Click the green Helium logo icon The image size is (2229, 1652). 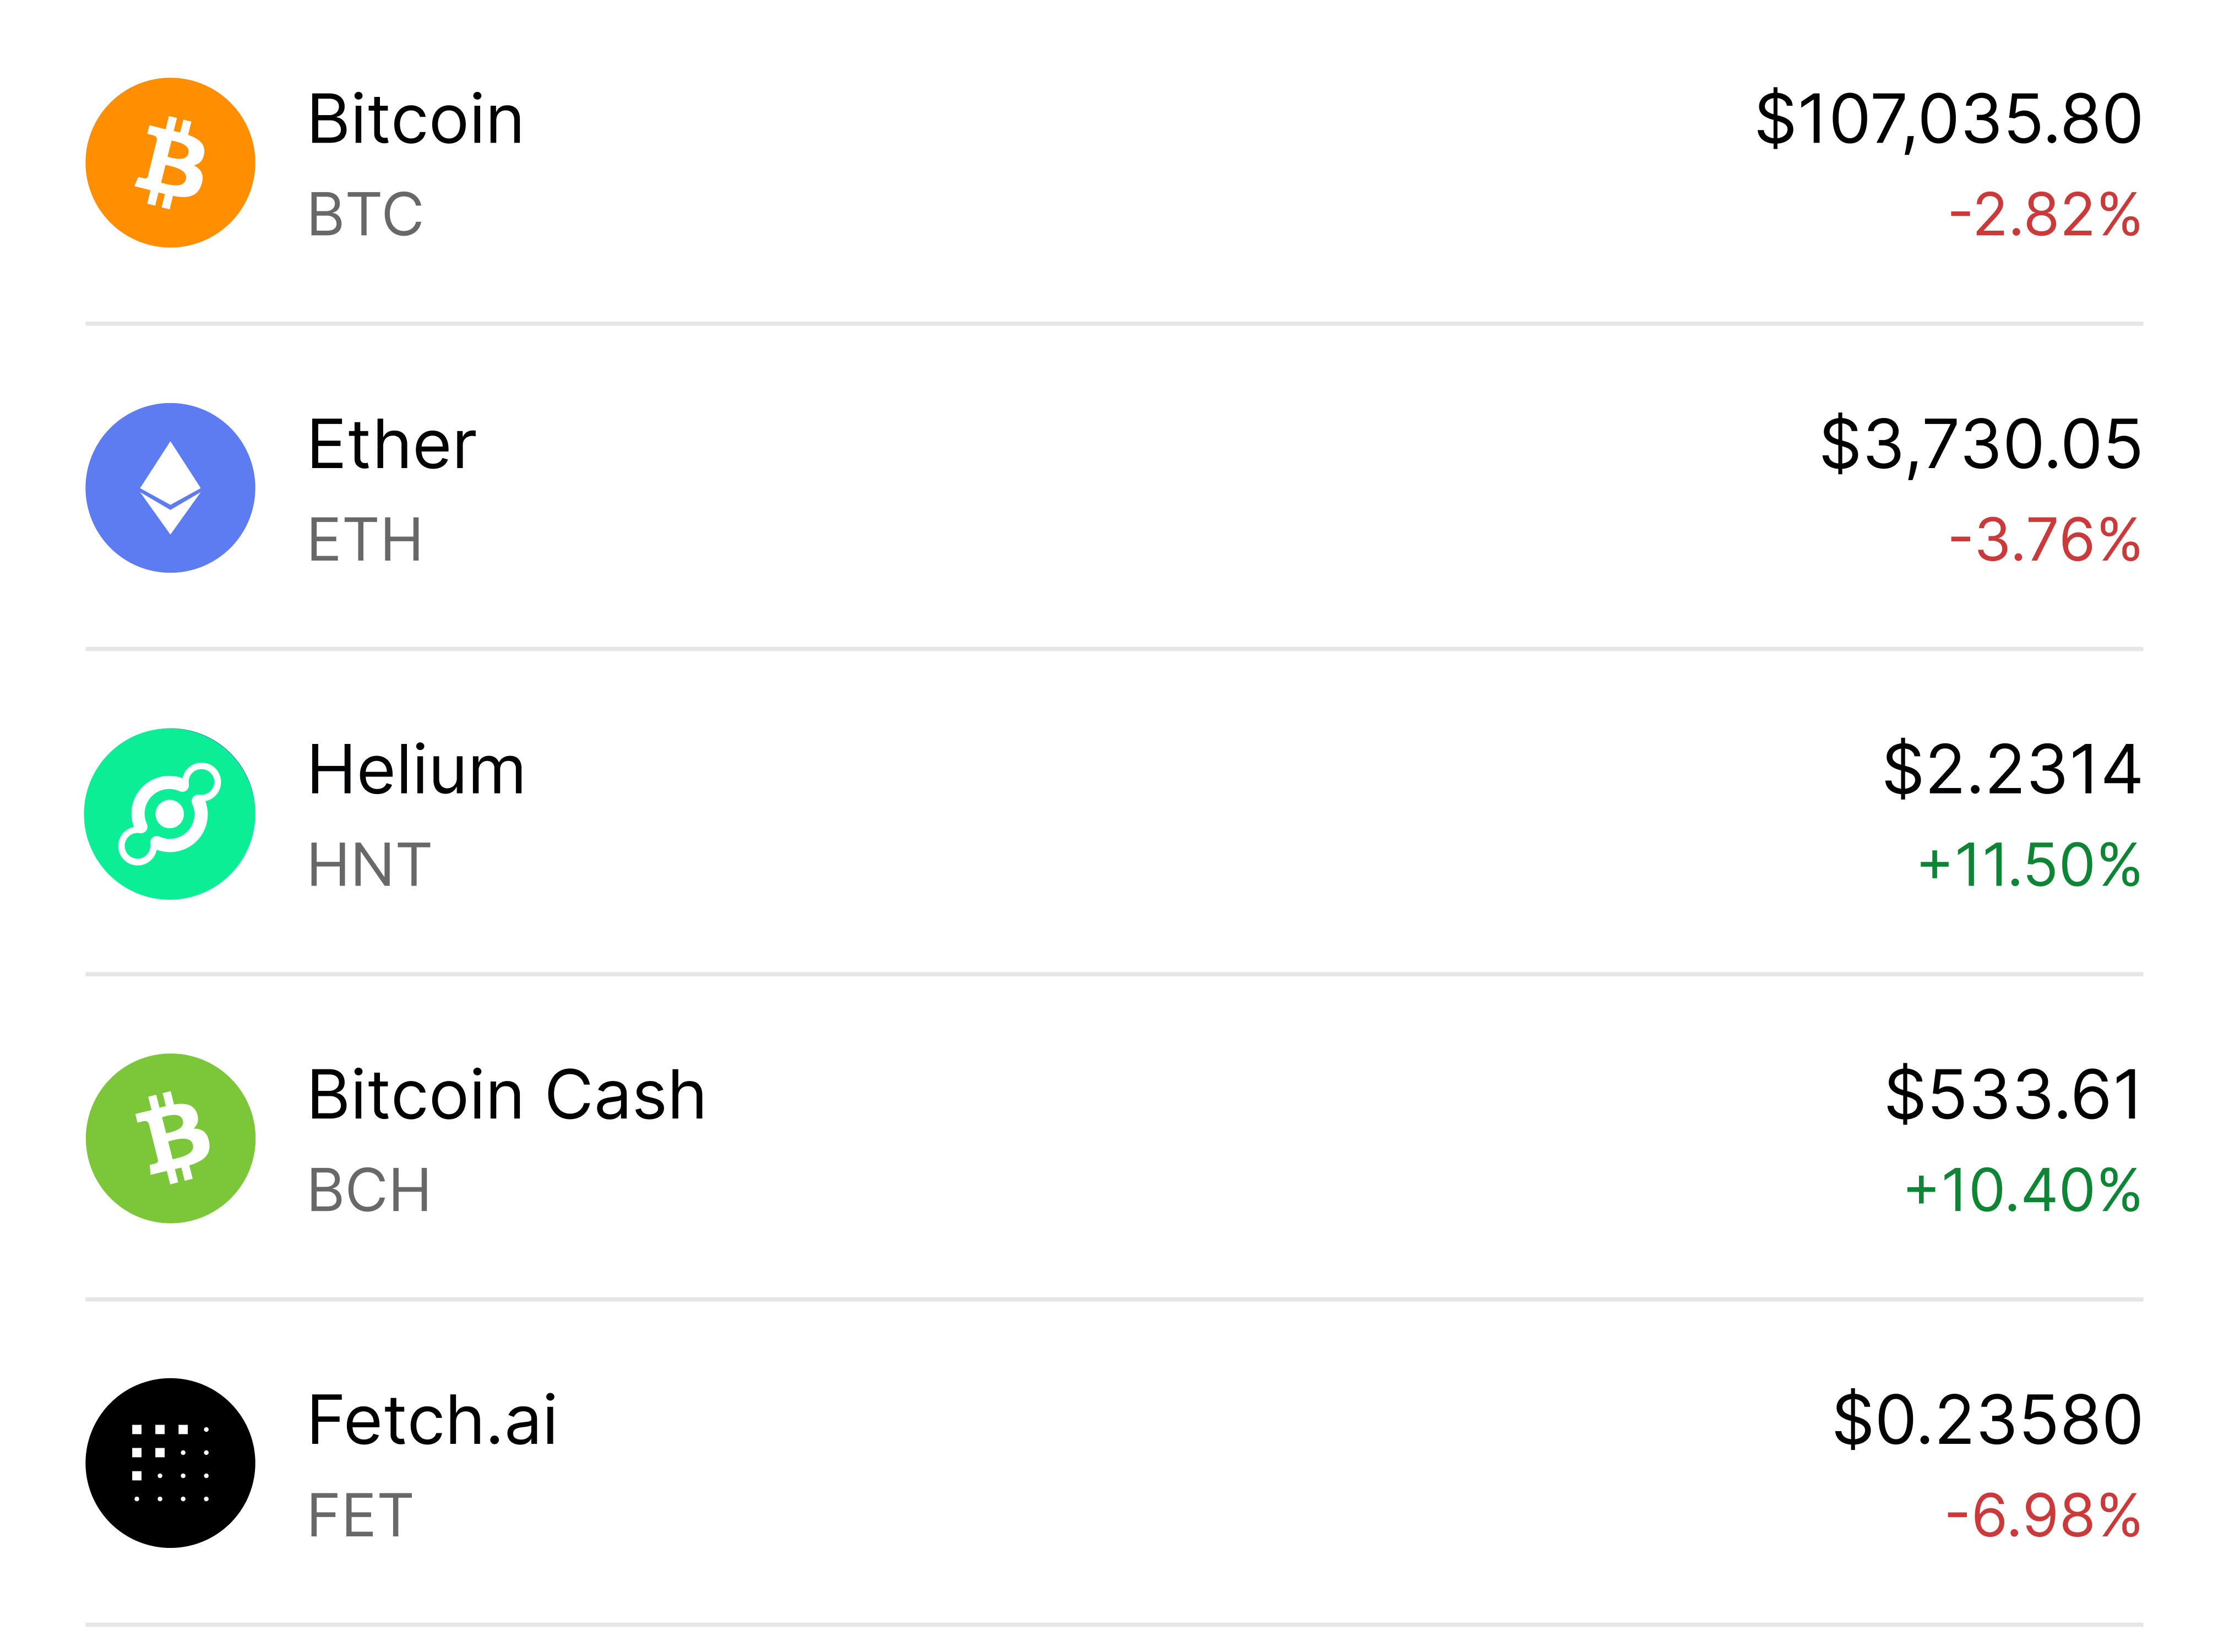click(x=170, y=814)
